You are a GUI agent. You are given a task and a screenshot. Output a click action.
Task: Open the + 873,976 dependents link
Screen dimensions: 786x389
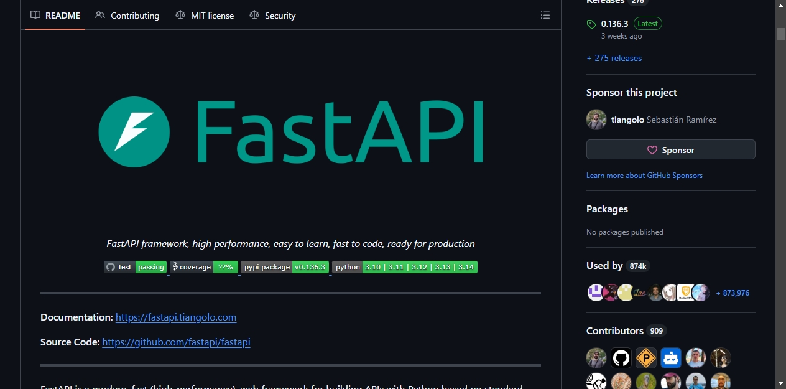click(733, 293)
